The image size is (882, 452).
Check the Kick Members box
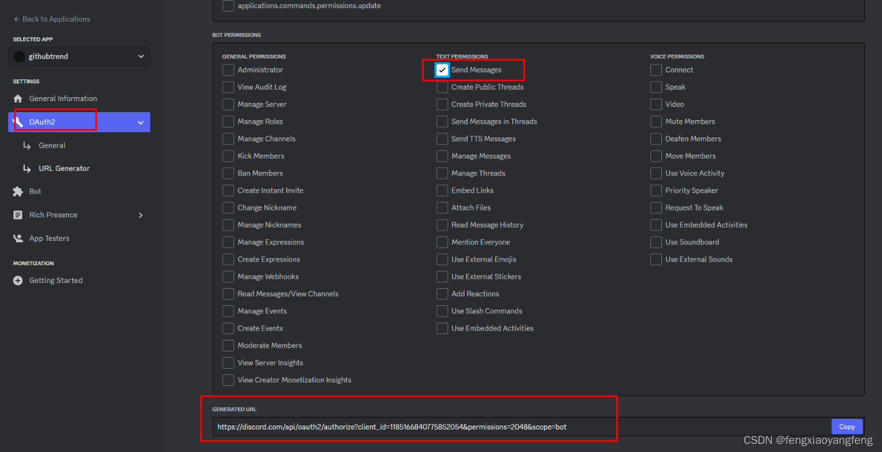(228, 156)
